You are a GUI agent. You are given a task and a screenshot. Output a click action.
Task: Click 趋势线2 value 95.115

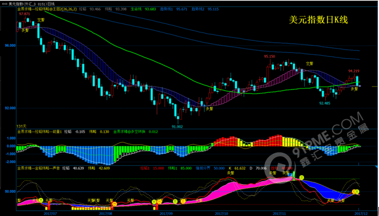click(213, 9)
